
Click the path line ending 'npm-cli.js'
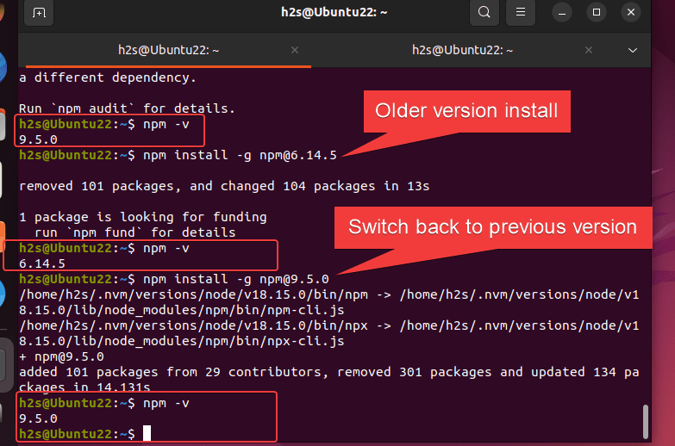click(329, 302)
